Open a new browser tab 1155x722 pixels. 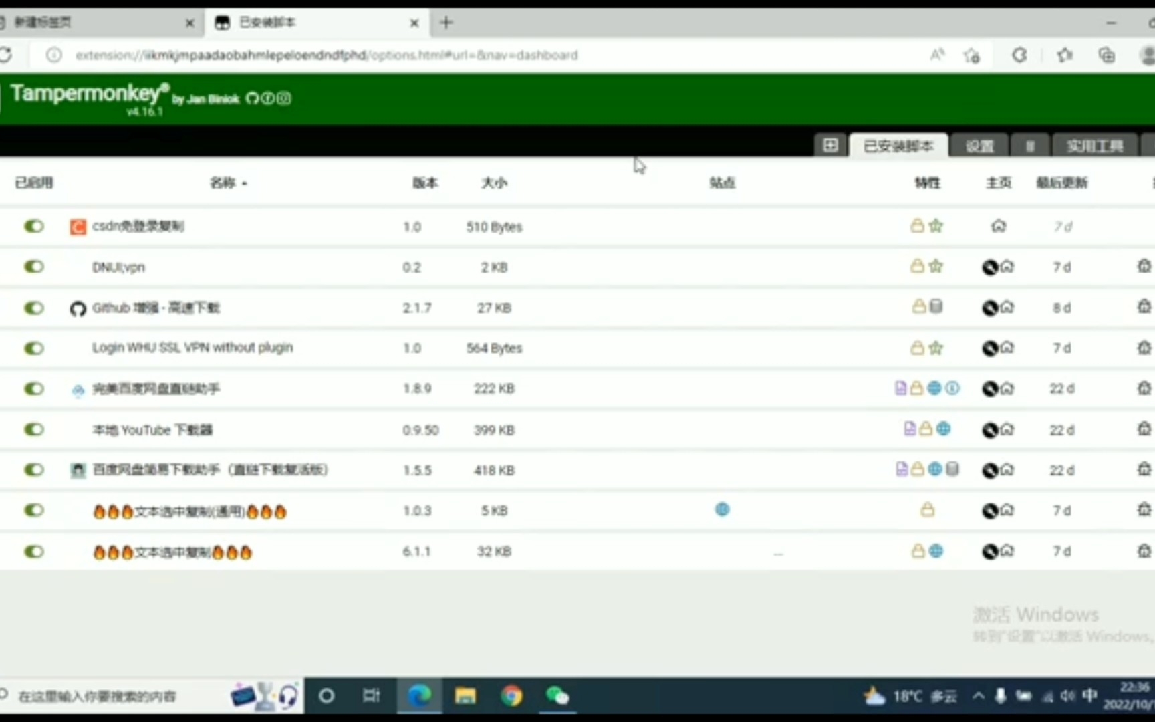point(446,23)
